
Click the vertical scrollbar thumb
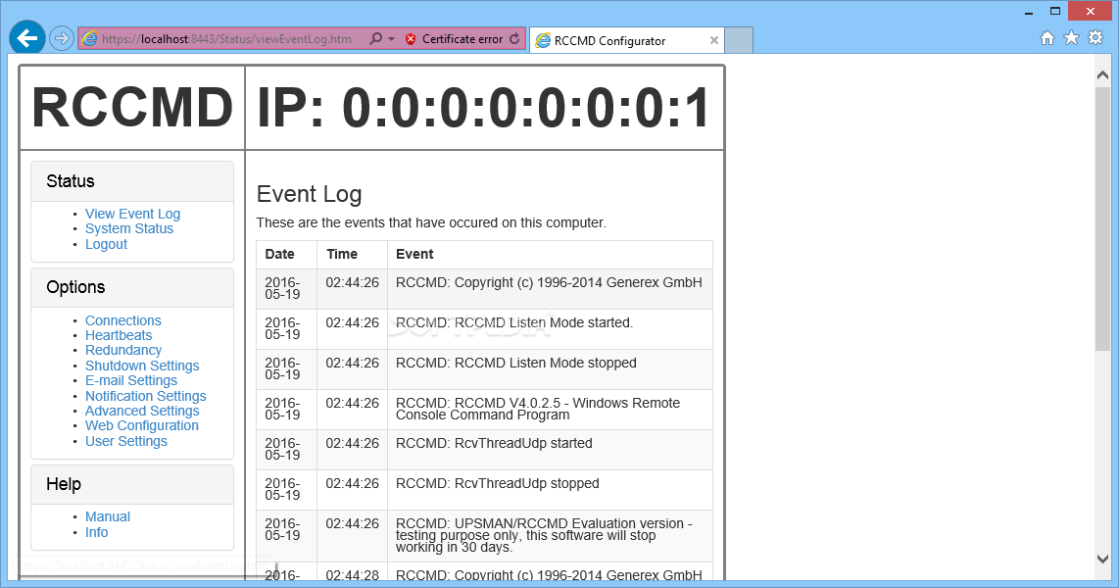pos(1102,218)
